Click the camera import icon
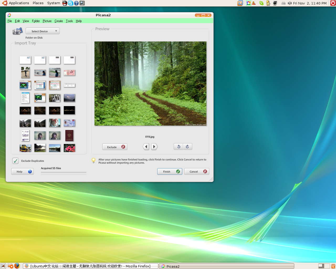336x269 pixels. click(x=17, y=31)
